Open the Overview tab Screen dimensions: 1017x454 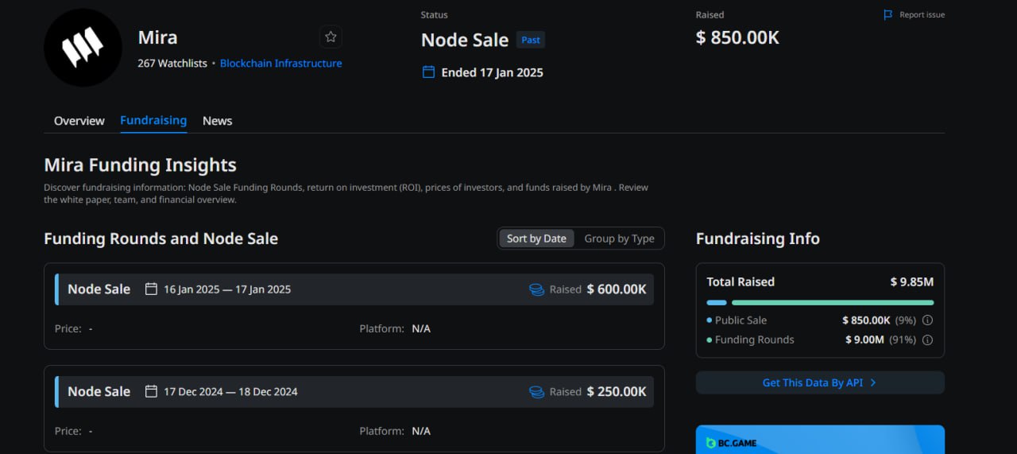79,121
